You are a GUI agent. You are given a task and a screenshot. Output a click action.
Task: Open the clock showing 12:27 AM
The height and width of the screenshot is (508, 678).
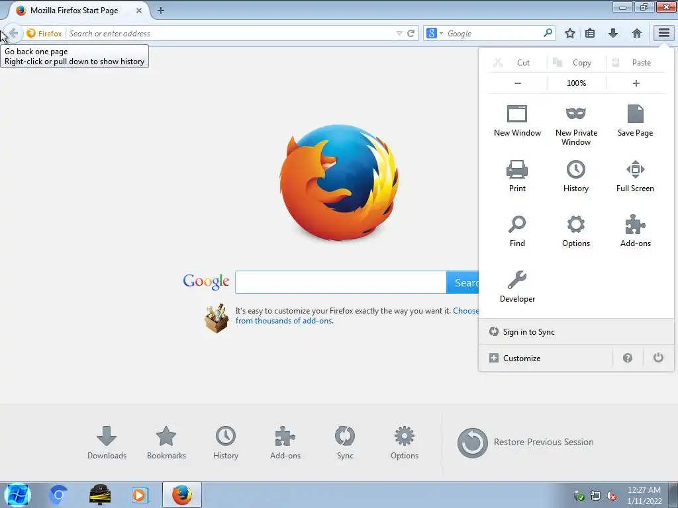(x=644, y=495)
